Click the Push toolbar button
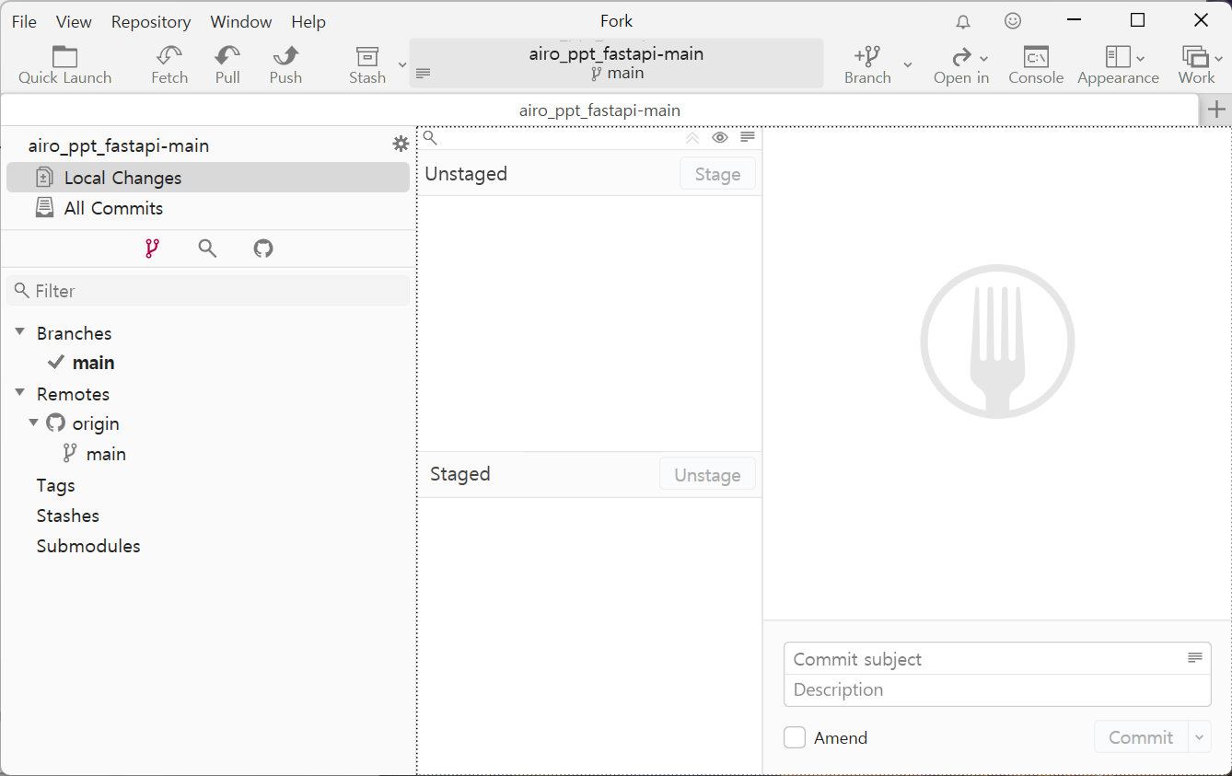The image size is (1232, 776). 285,65
